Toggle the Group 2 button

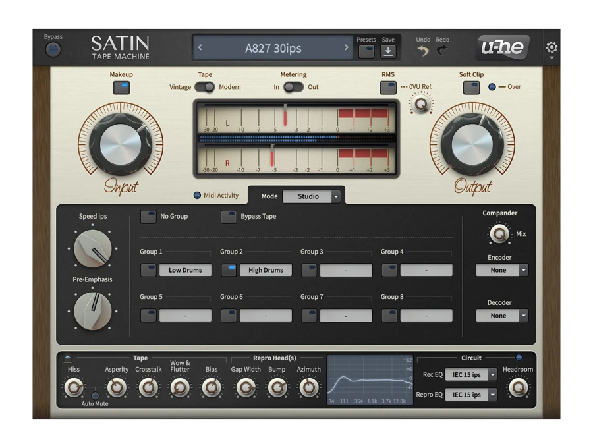(229, 270)
